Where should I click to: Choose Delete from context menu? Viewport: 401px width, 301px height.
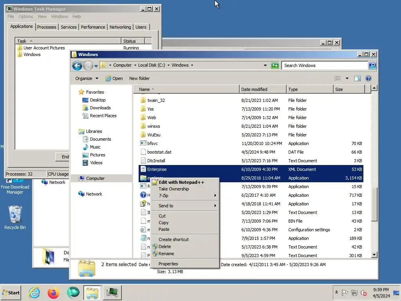[x=185, y=247]
